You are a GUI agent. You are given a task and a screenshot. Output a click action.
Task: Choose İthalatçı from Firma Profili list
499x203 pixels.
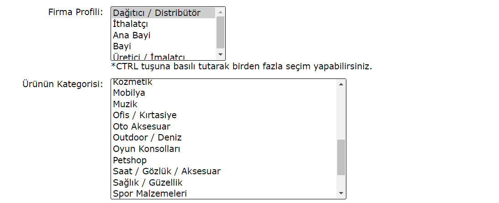[x=130, y=24]
